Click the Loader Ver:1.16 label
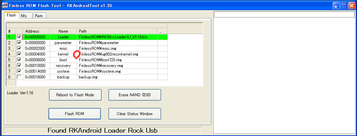The width and height of the screenshot is (357, 136). coord(20,93)
